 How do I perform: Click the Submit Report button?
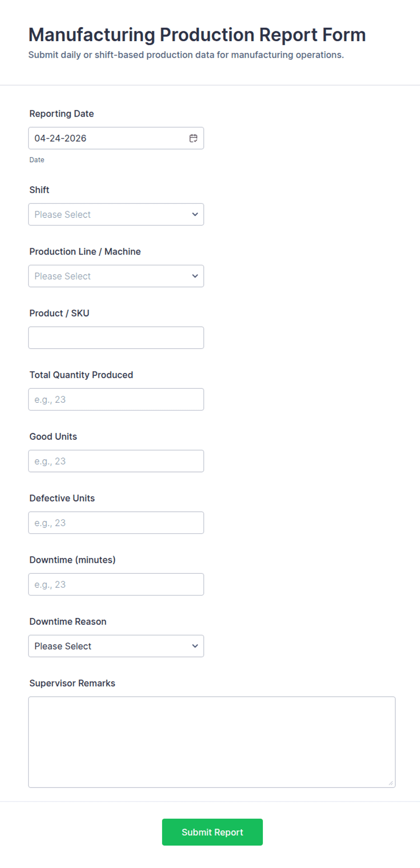(x=212, y=832)
